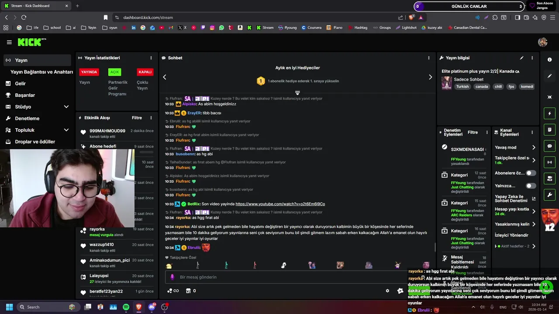Open the BotRix YouTube link in chat
The image size is (559, 314).
tap(280, 204)
